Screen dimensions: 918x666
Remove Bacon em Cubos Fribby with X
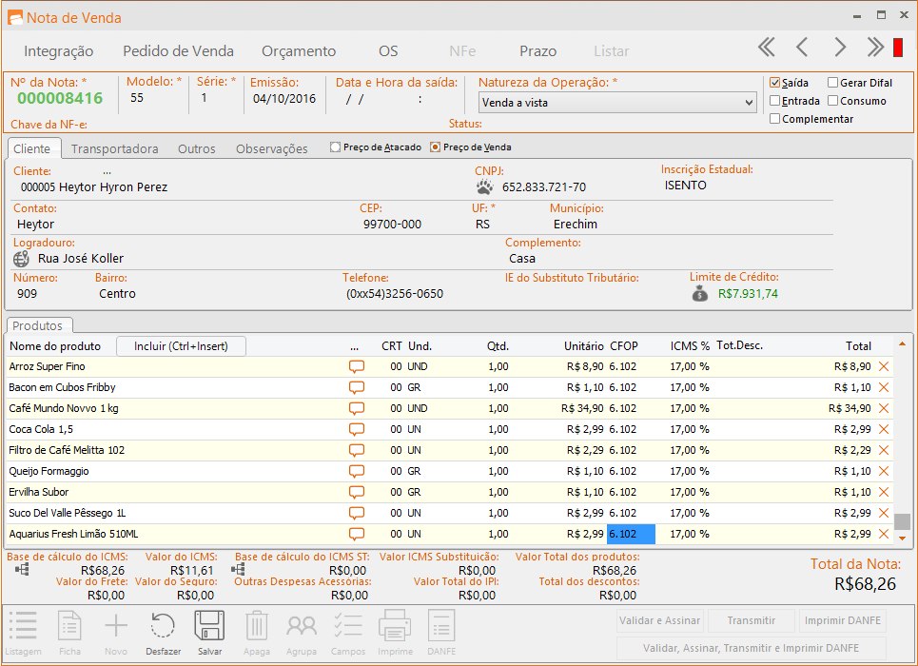[x=884, y=387]
